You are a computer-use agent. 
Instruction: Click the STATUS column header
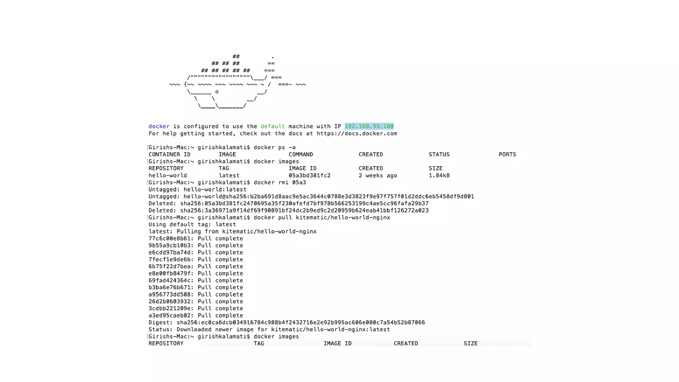[x=439, y=155]
